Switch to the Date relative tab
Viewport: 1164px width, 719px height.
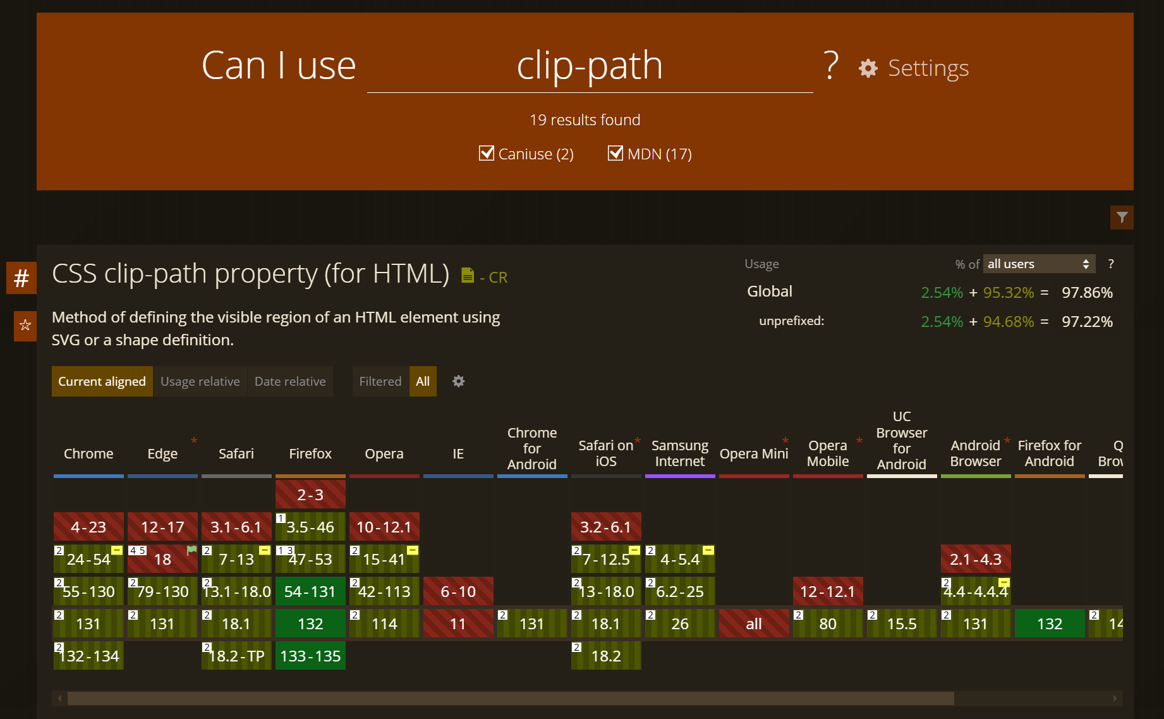pos(290,381)
